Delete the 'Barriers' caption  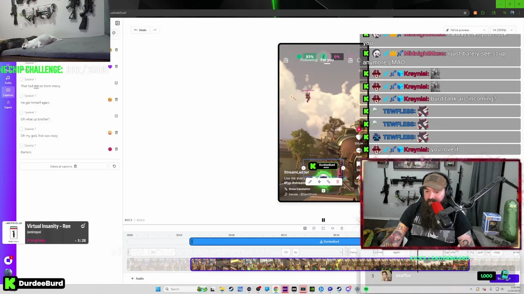[x=117, y=149]
